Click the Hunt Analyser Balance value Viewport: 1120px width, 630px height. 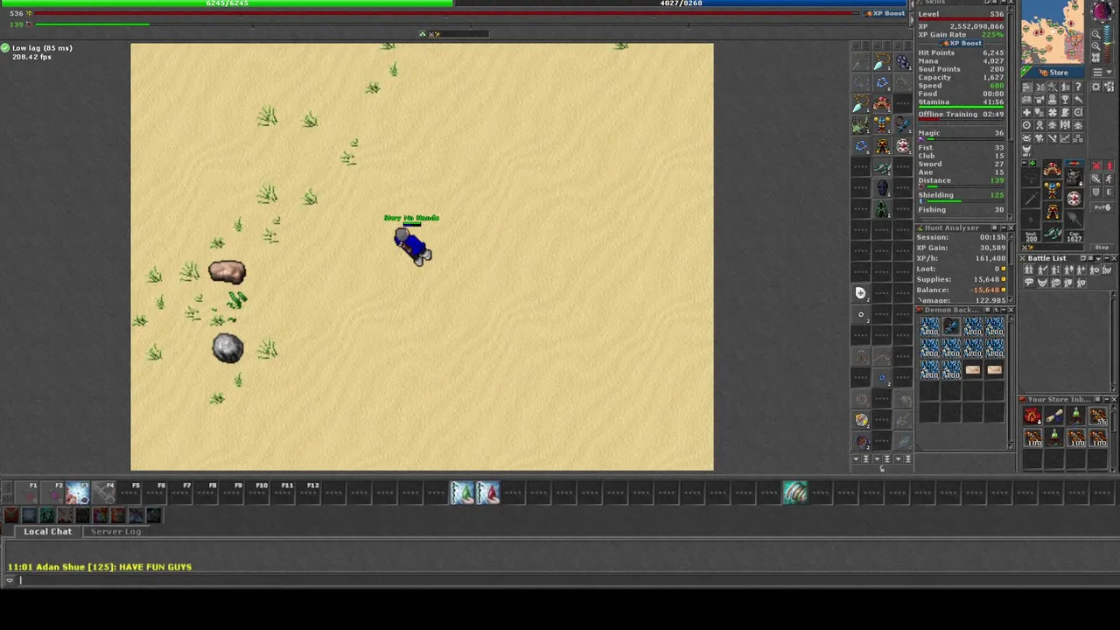985,290
